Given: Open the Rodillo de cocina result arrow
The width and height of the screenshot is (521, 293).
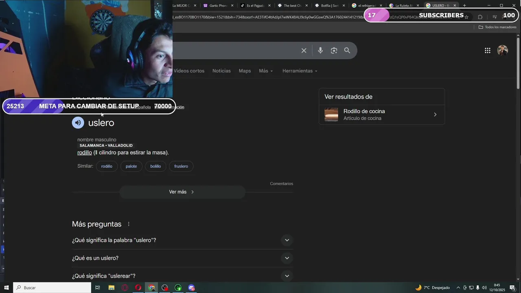Looking at the screenshot, I should (x=435, y=114).
